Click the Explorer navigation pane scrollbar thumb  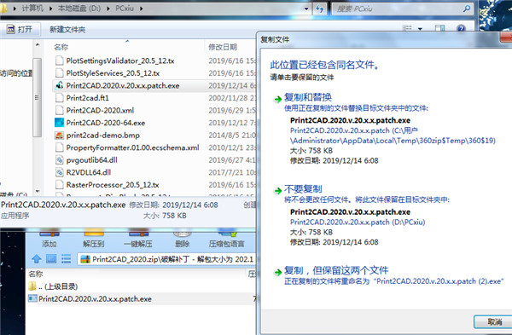point(38,97)
